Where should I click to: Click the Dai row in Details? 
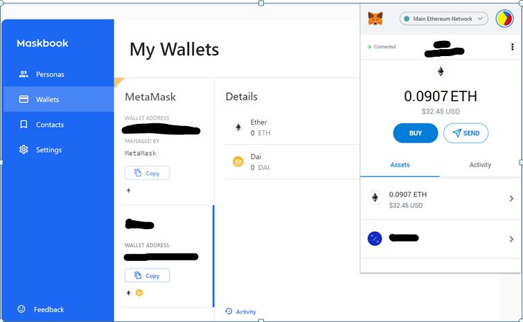[x=292, y=162]
